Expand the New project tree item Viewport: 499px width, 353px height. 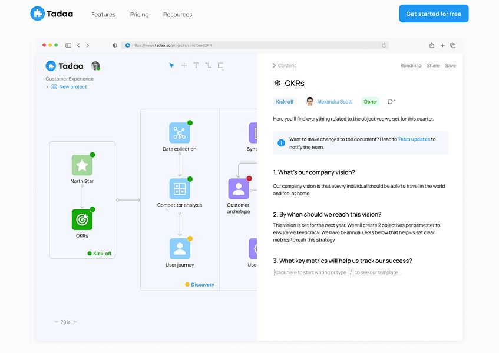(x=47, y=87)
